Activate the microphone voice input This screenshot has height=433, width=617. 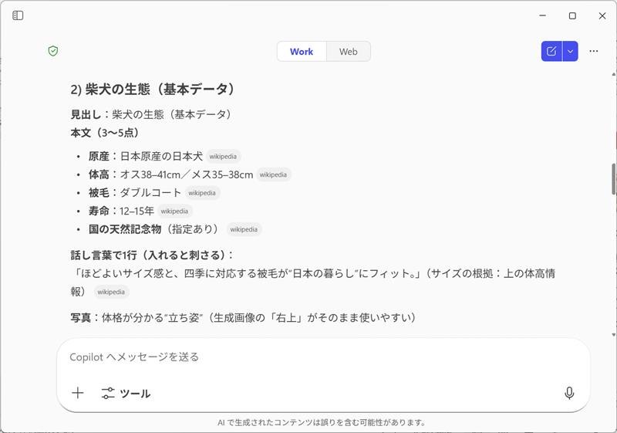click(x=569, y=393)
